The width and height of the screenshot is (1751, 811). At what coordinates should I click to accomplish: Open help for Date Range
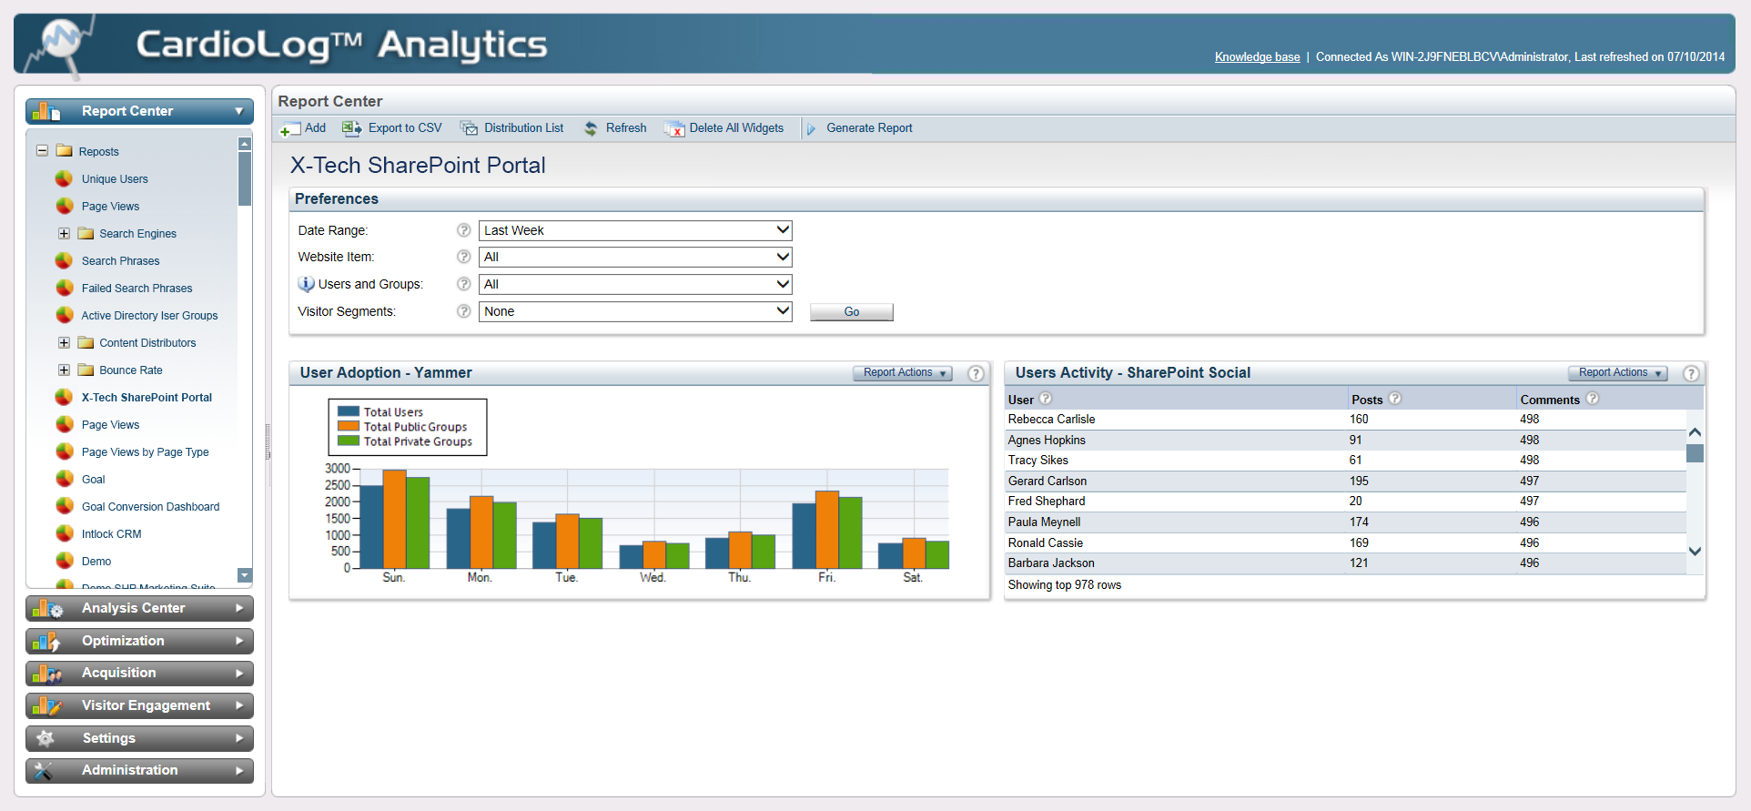[463, 230]
